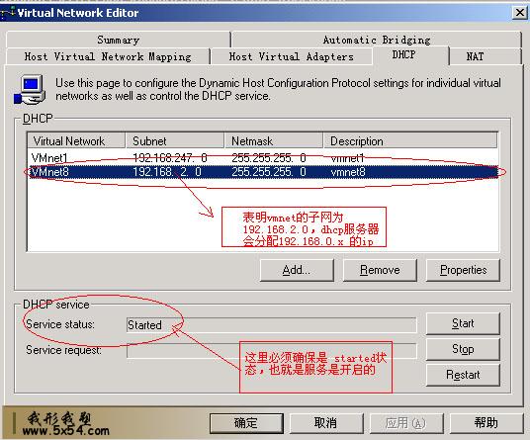Viewport: 530px width, 440px height.
Task: Go to Host Virtual Network Mapping tab
Action: [x=108, y=56]
